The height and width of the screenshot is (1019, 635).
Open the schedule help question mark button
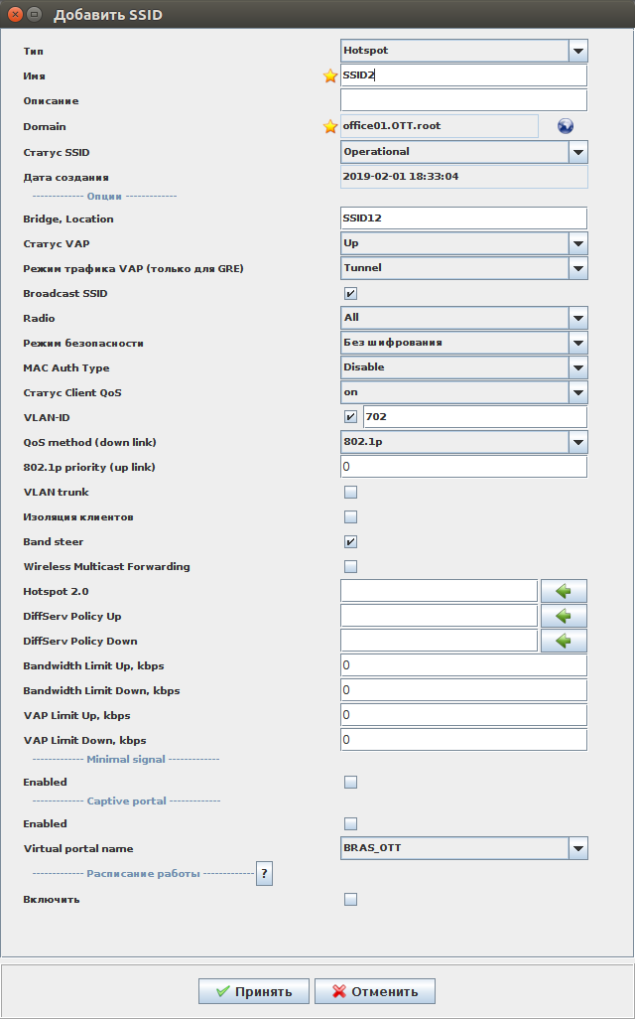click(264, 873)
